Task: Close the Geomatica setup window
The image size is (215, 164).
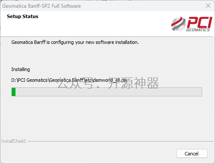Action: pos(208,6)
